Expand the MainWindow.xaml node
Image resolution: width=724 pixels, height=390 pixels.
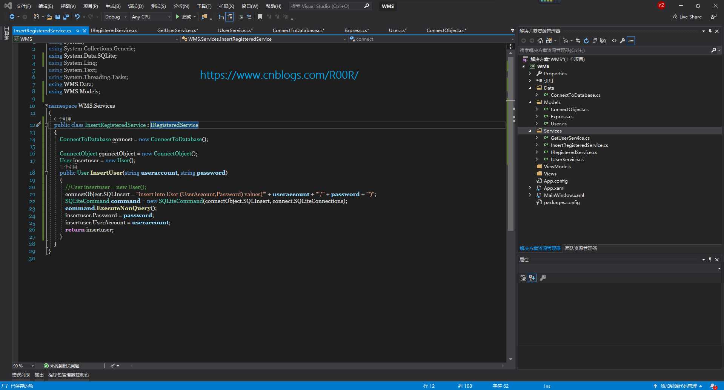530,195
